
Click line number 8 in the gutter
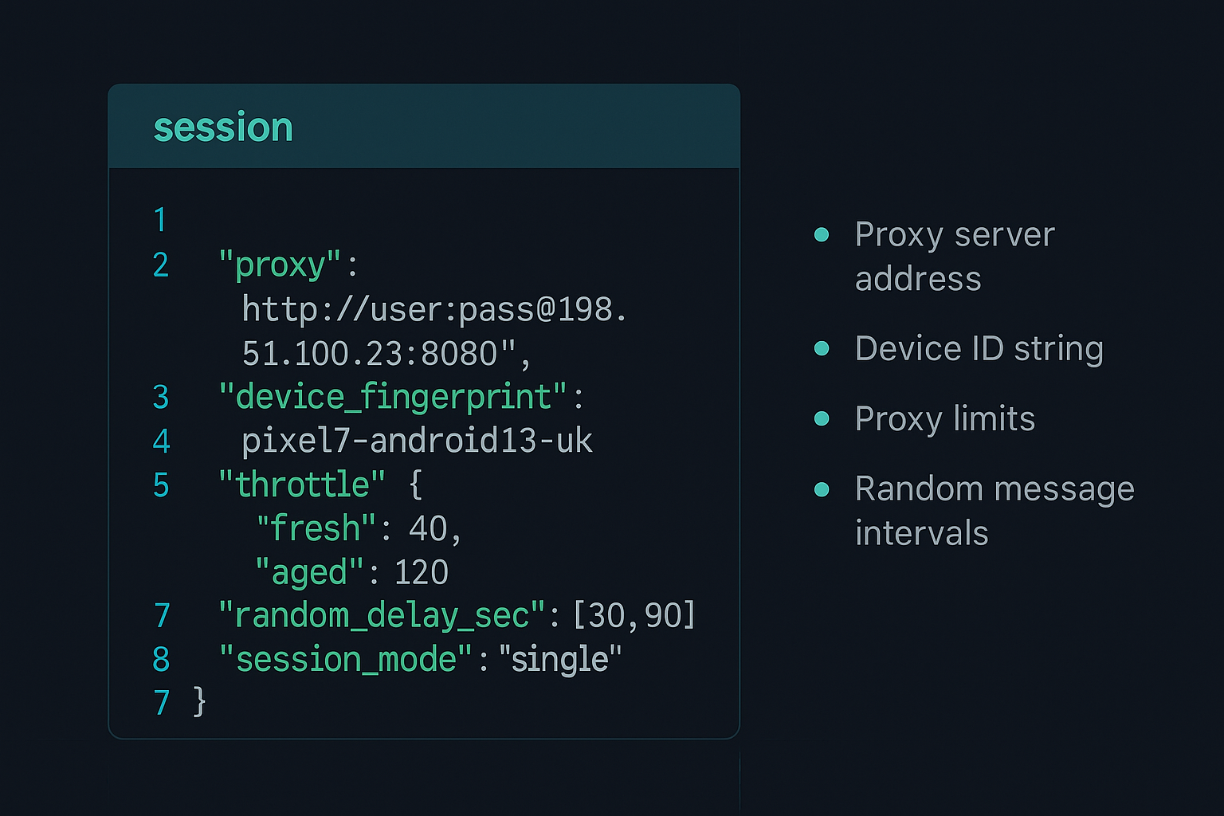(161, 659)
